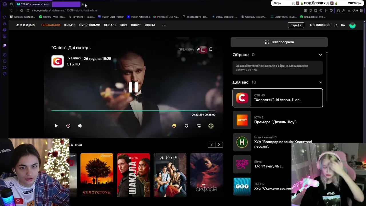Open the green user profile avatar
The height and width of the screenshot is (206, 366).
[x=352, y=25]
